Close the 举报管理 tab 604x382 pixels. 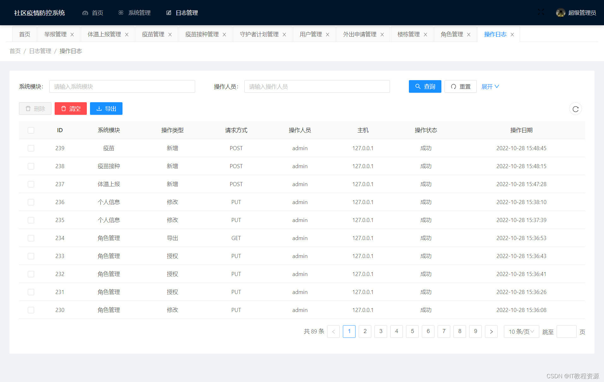72,34
